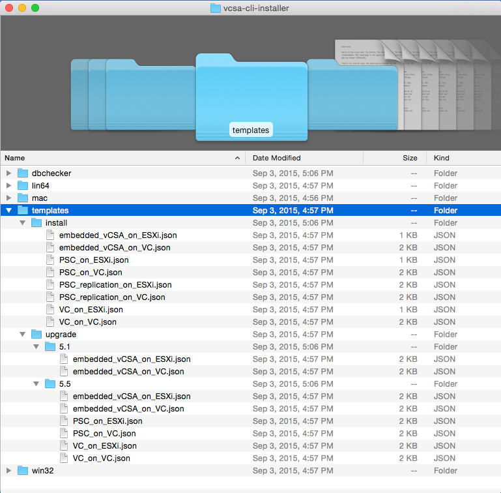The image size is (501, 493).
Task: Collapse the 5.5 folder disclosure triangle
Action: [36, 384]
